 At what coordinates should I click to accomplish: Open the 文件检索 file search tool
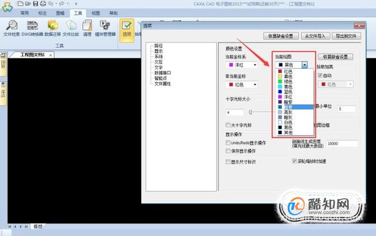[12, 28]
